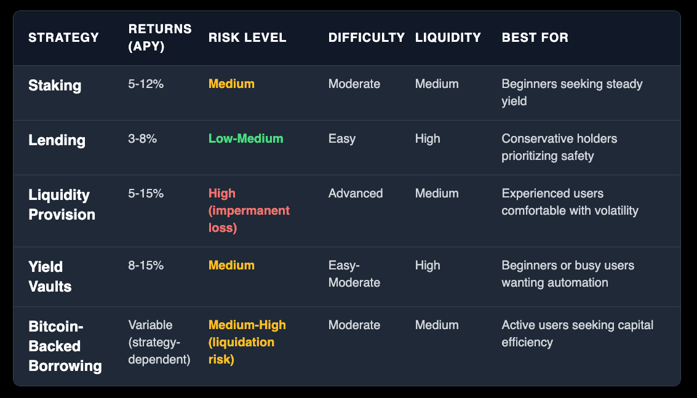The image size is (697, 398).
Task: Click the Lending strategy name
Action: (57, 140)
